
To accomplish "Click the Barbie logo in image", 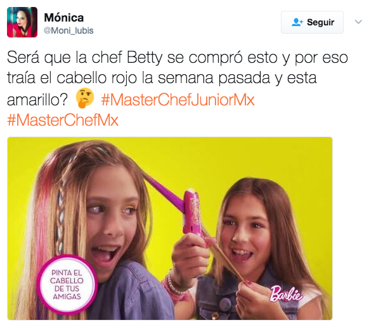I will [x=286, y=294].
